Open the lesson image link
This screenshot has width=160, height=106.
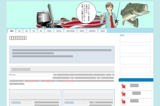click(29, 75)
